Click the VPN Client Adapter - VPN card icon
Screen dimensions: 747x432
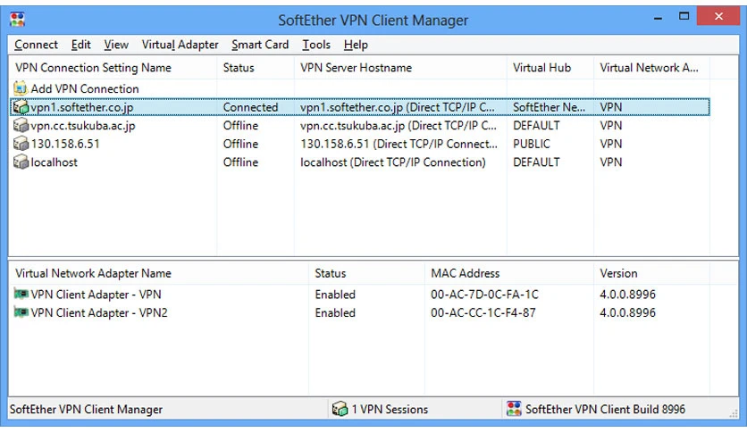21,294
